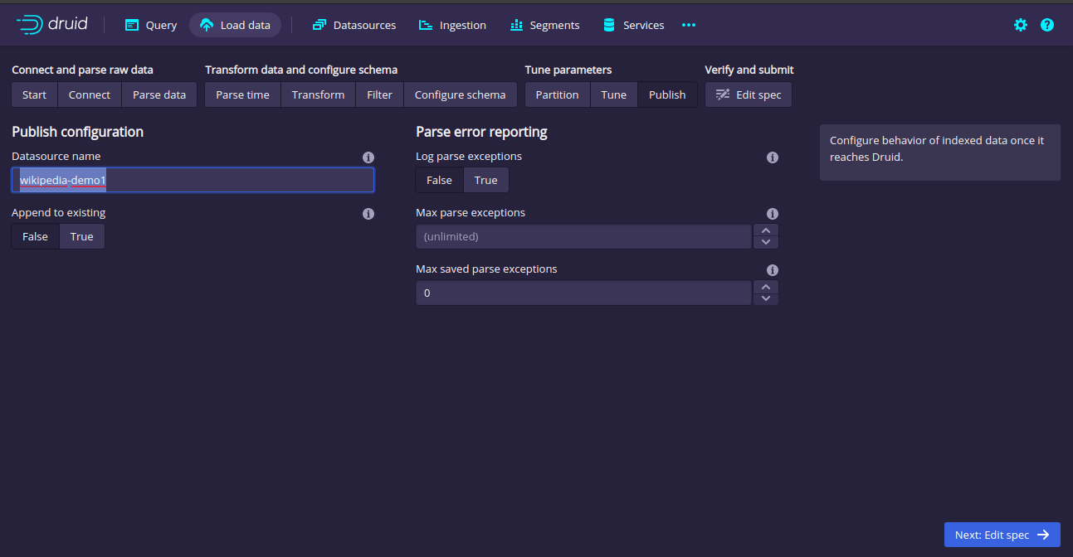
Task: Go to the Parse data step
Action: tap(159, 94)
